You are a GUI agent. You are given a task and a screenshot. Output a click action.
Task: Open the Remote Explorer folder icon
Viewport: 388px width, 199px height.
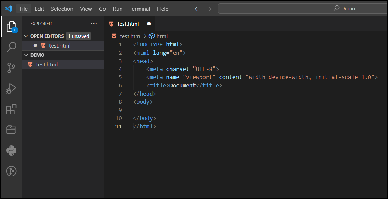pos(11,130)
